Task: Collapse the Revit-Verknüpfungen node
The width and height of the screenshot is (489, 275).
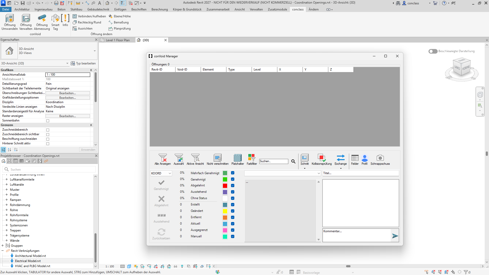Action: click(3, 251)
